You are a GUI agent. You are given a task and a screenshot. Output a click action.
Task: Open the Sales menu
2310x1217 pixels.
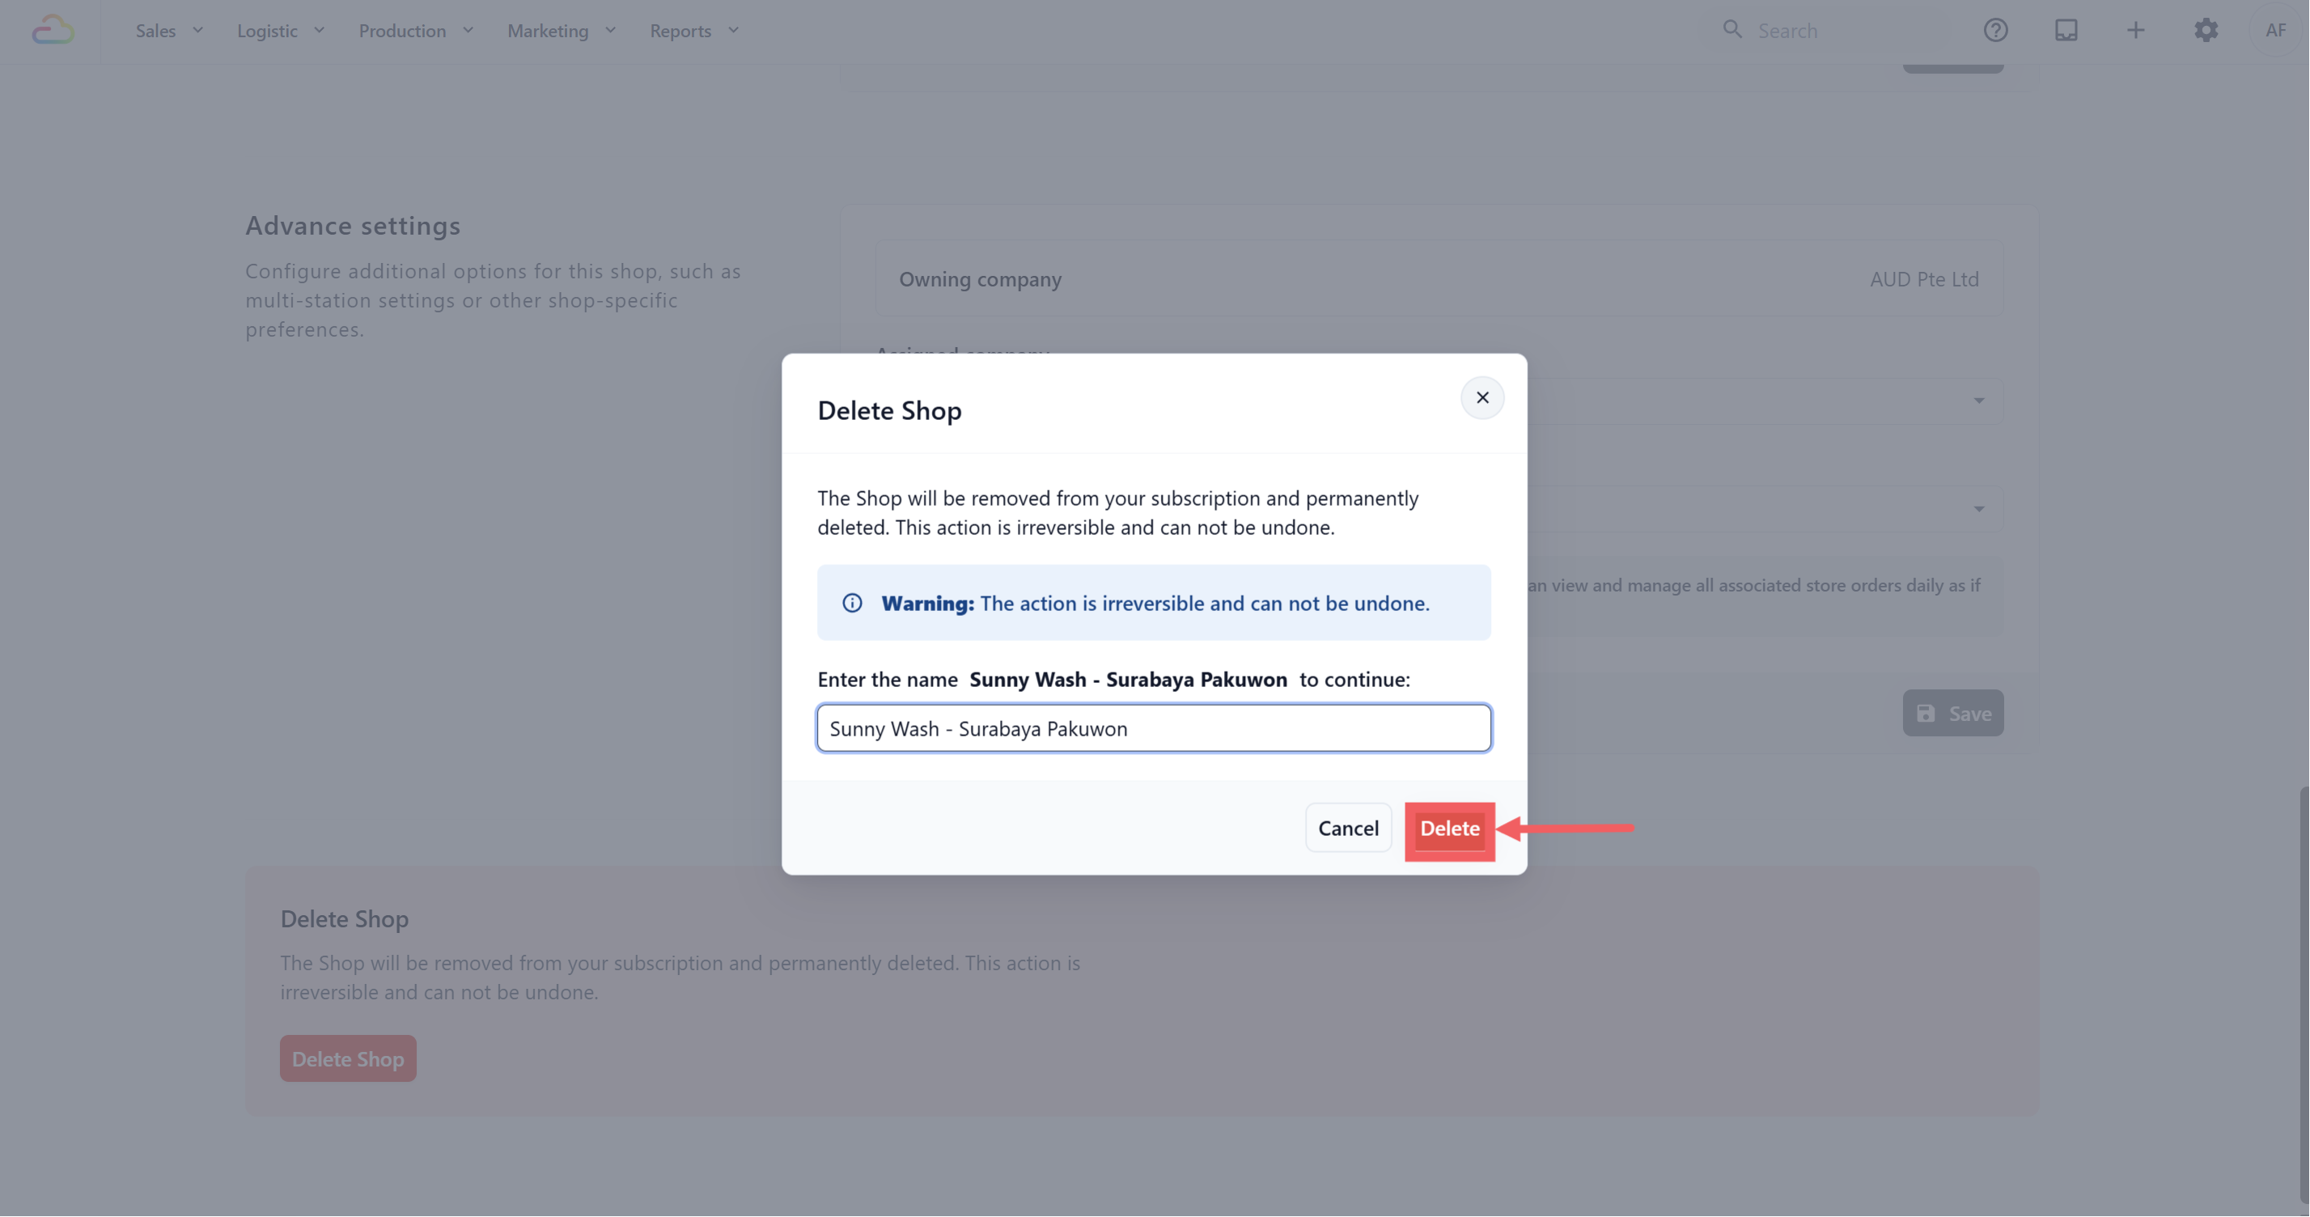tap(169, 31)
